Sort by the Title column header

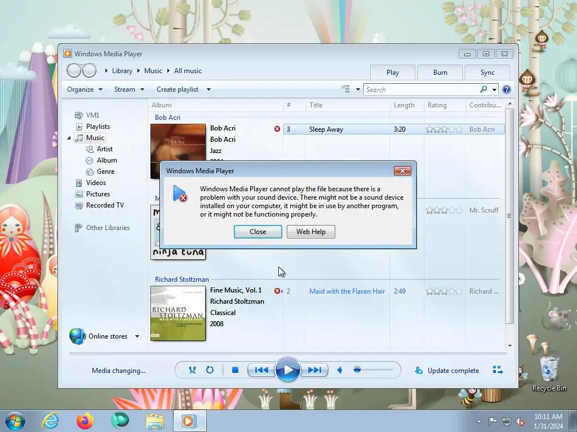pos(316,105)
